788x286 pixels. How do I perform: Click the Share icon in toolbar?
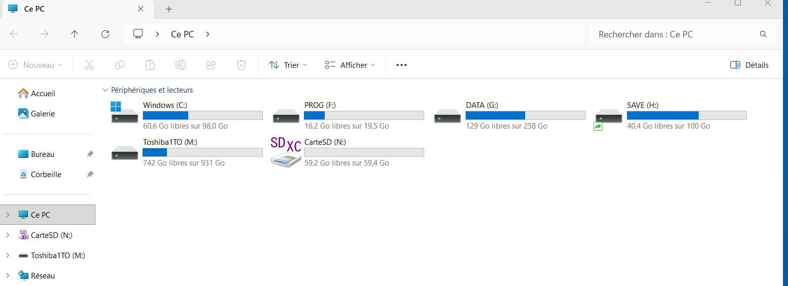click(211, 65)
